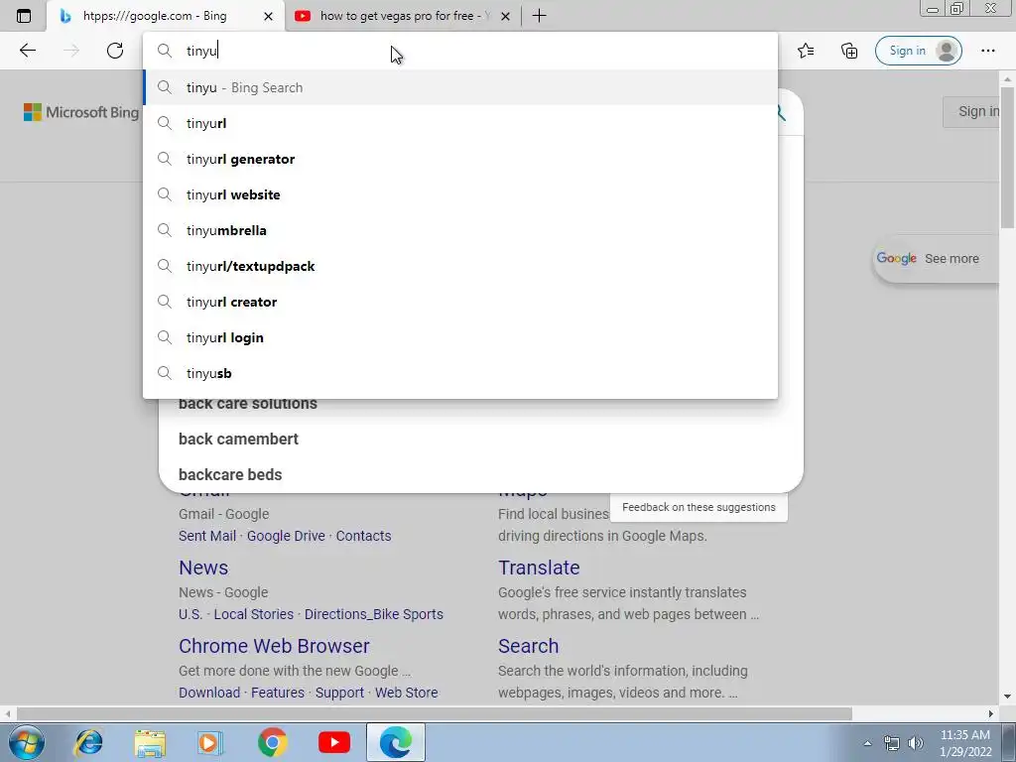1016x762 pixels.
Task: Open the Sent Mail link
Action: tap(207, 536)
